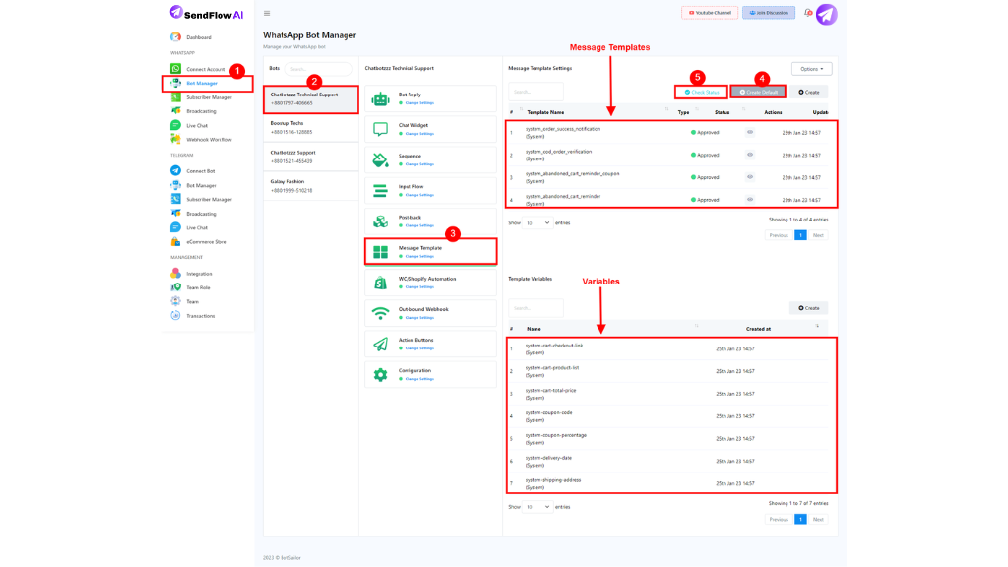Screen dimensions: 1008x567
Task: Open eCommerce Store icon
Action: click(175, 242)
